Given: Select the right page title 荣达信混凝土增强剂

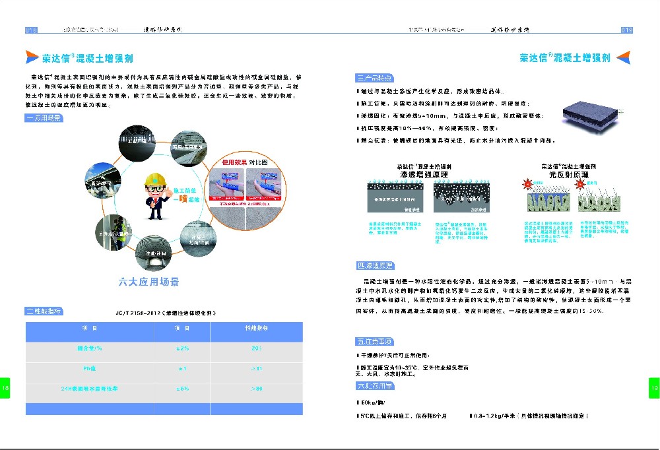Looking at the screenshot, I should coord(565,57).
